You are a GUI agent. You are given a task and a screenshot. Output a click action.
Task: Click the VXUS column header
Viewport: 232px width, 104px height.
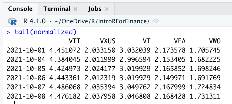108,41
